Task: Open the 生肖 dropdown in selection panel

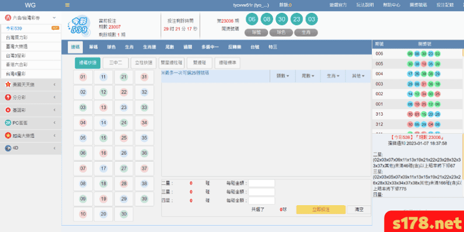Action: pos(333,76)
